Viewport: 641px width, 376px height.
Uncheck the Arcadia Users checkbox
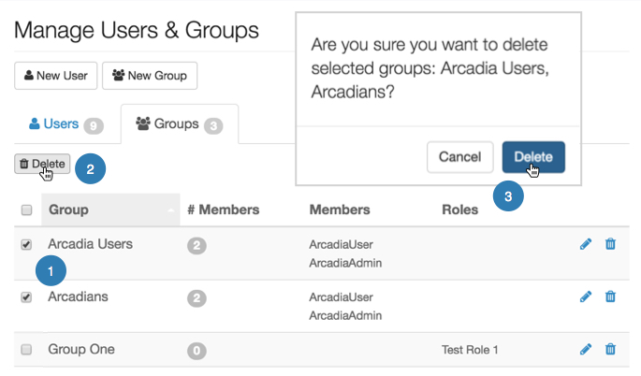[x=26, y=245]
